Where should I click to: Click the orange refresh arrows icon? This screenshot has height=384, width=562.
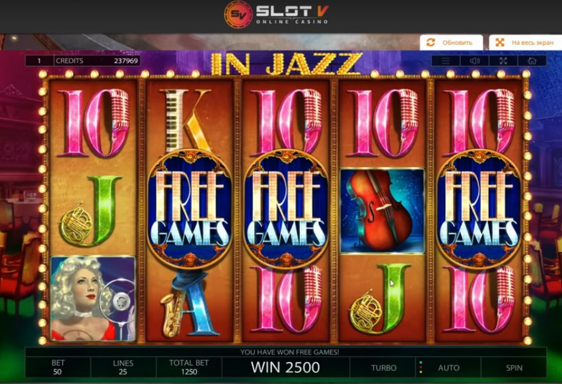click(x=430, y=43)
